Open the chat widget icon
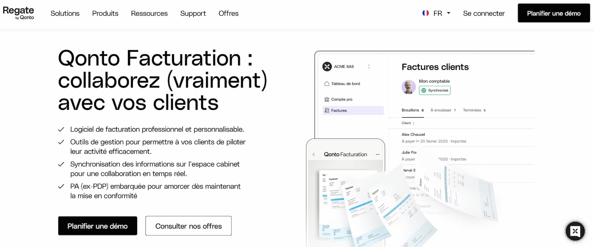The width and height of the screenshot is (594, 247). (575, 231)
